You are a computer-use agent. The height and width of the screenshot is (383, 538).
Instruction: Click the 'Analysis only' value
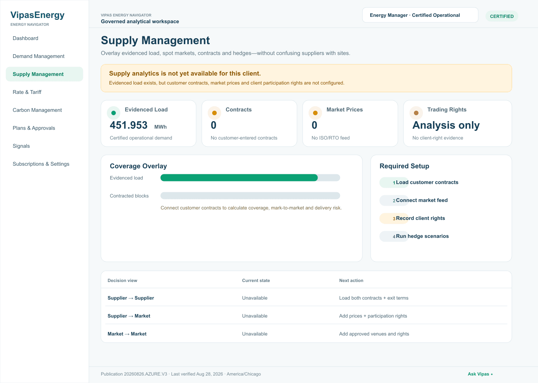pyautogui.click(x=446, y=125)
